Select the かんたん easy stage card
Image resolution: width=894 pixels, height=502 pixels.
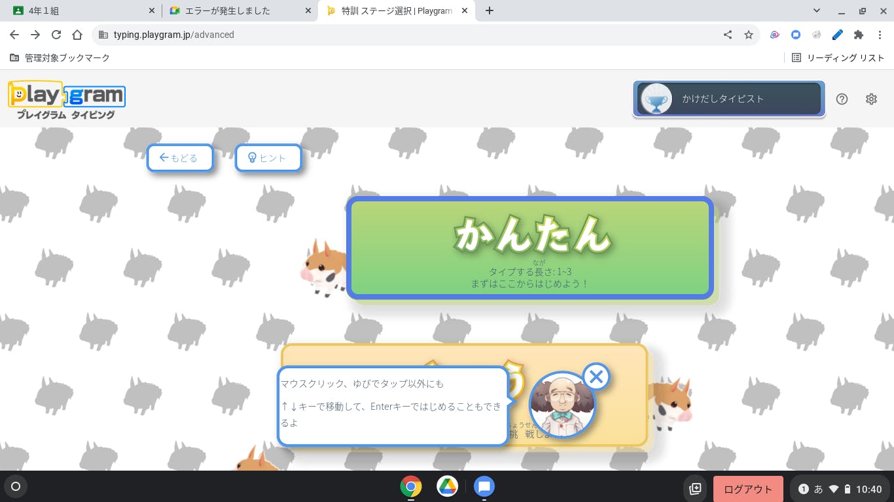pos(530,248)
